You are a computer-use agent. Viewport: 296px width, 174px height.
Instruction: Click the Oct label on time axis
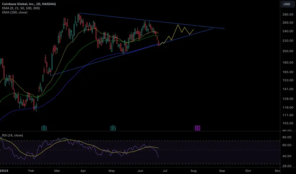pos(248,171)
